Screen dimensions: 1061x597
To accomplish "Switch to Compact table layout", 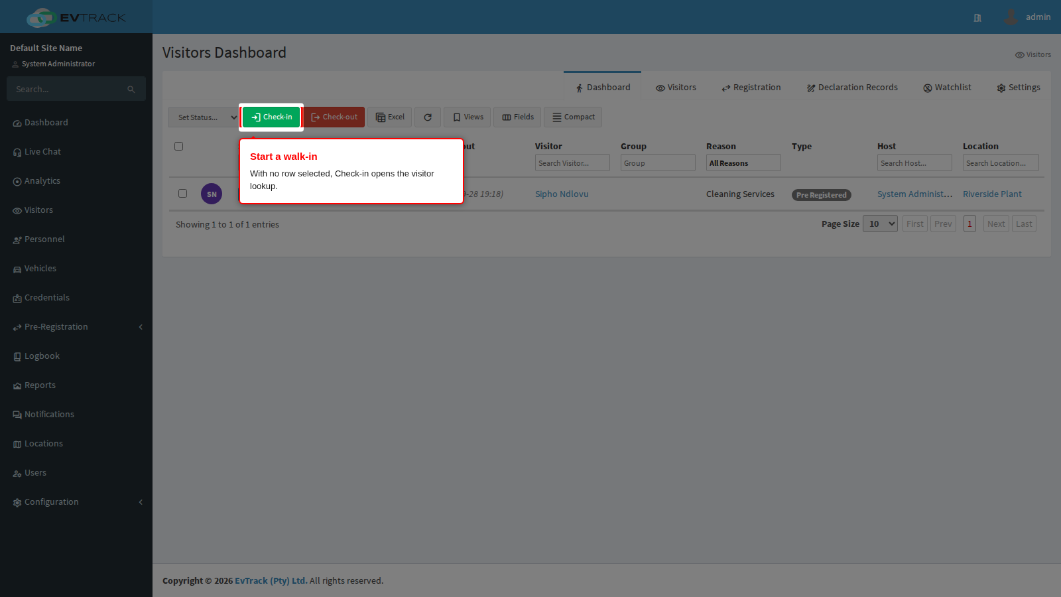I will pos(574,117).
